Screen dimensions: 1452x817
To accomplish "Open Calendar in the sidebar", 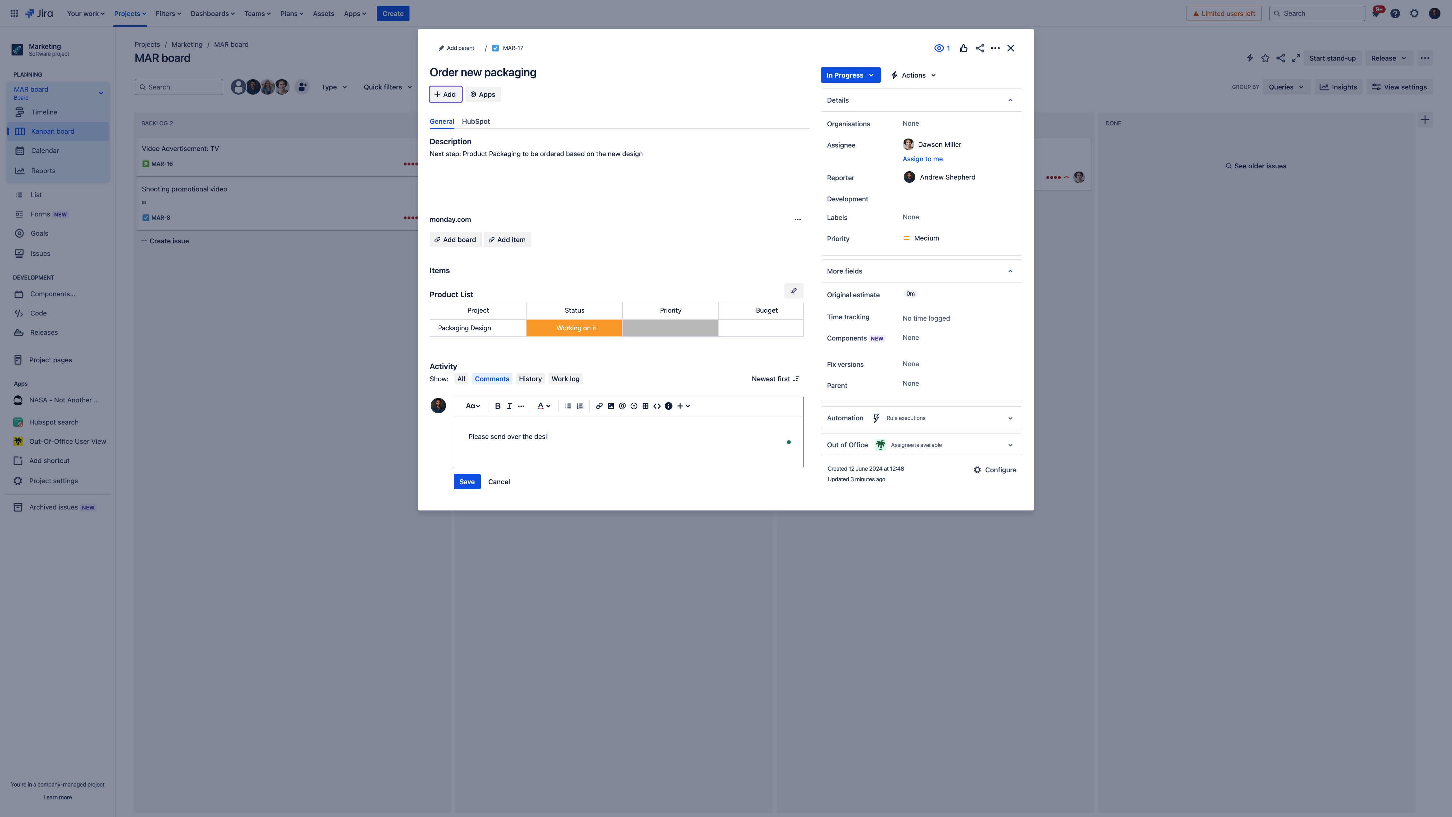I will point(58,150).
